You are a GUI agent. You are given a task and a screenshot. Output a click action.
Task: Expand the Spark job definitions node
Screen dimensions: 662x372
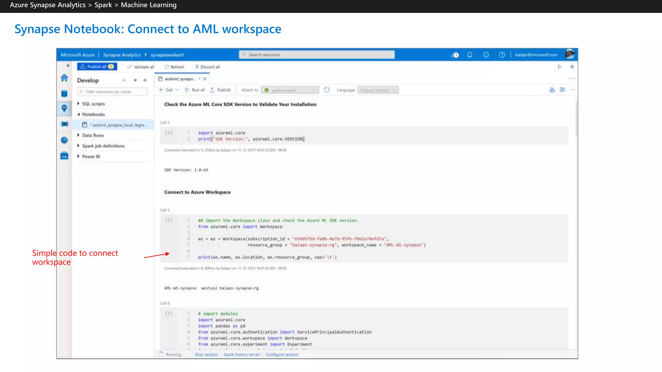(x=78, y=146)
